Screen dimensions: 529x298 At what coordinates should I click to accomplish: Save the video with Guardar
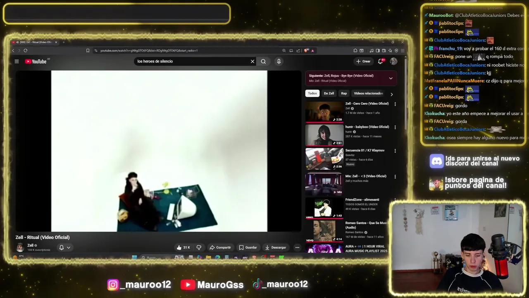click(x=248, y=248)
